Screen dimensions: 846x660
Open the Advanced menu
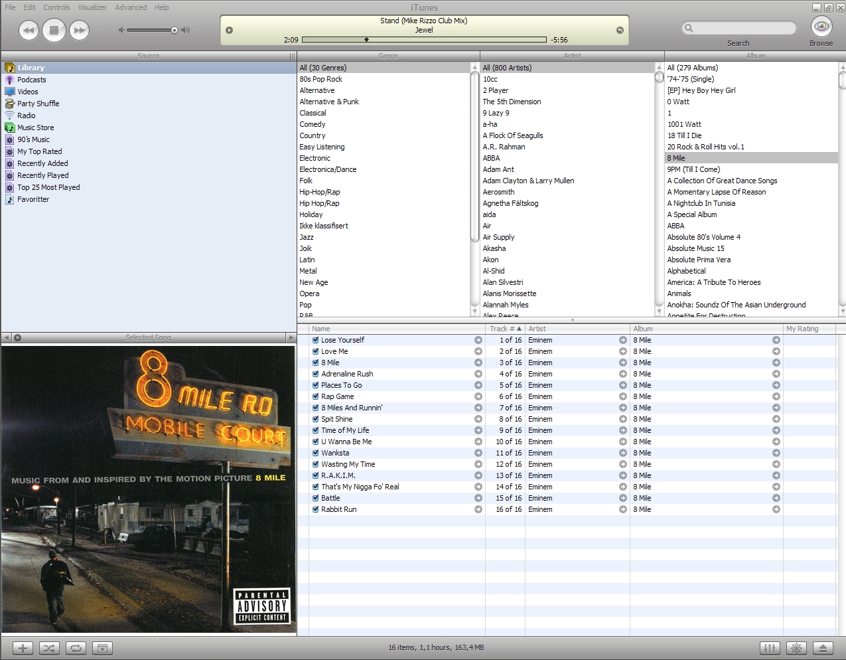click(131, 7)
